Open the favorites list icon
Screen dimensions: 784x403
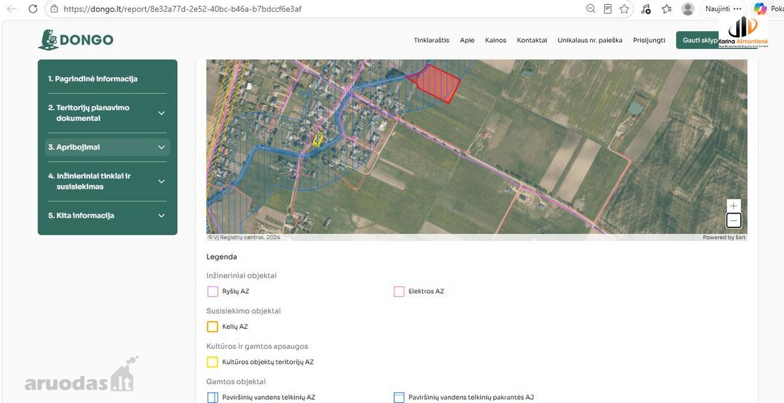coord(666,9)
